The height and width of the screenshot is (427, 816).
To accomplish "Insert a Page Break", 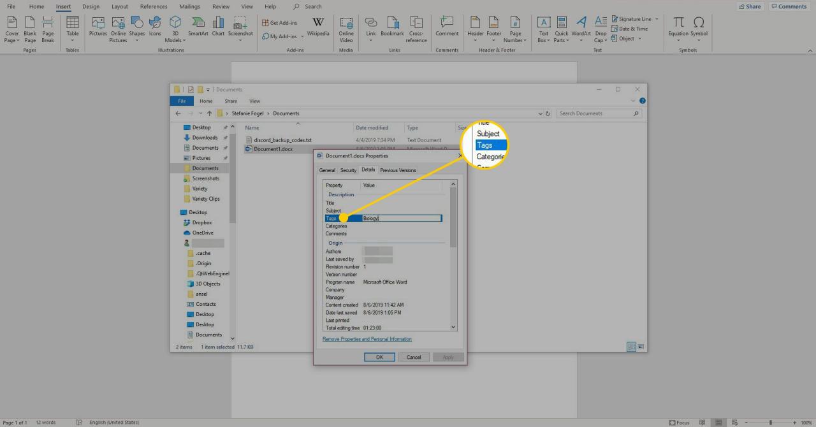I will pos(48,30).
